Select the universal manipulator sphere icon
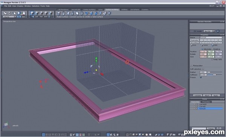The image size is (226, 137). pos(19,13)
